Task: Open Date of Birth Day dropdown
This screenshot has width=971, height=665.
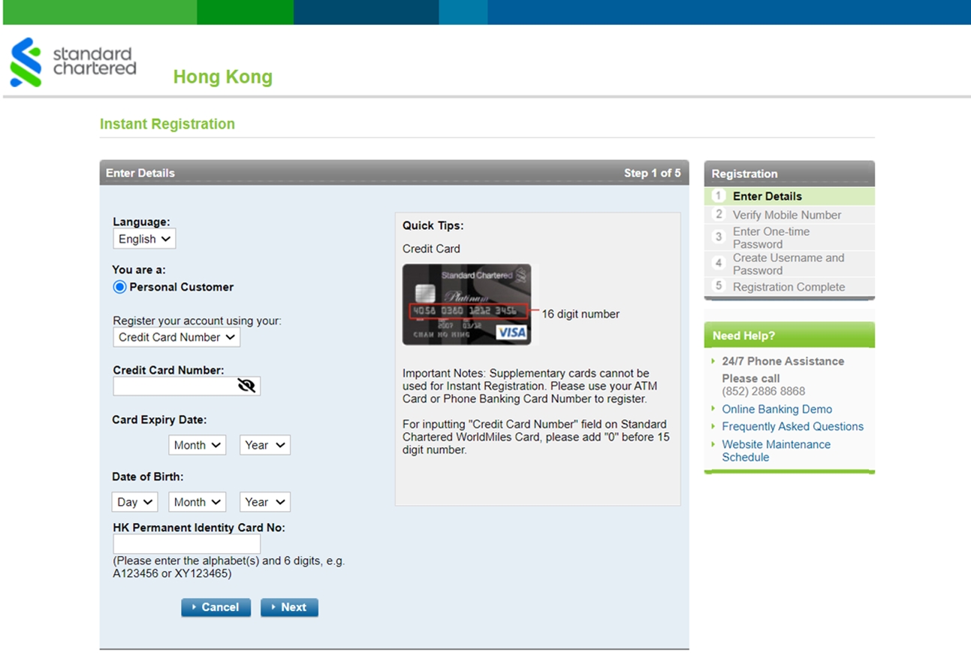Action: pos(135,502)
